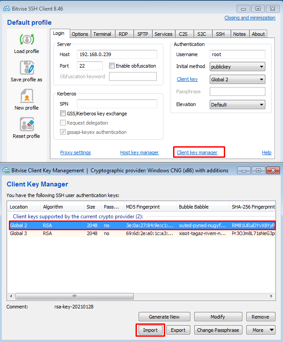Open the Elevation dropdown

(237, 104)
